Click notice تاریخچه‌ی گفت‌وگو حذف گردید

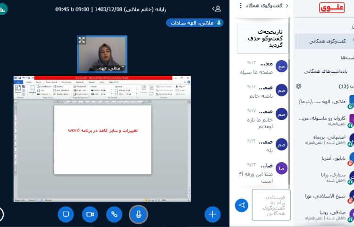coord(262,38)
